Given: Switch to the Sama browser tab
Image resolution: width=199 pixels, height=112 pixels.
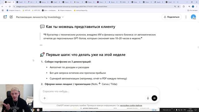Looking at the screenshot, I should click(x=135, y=2).
